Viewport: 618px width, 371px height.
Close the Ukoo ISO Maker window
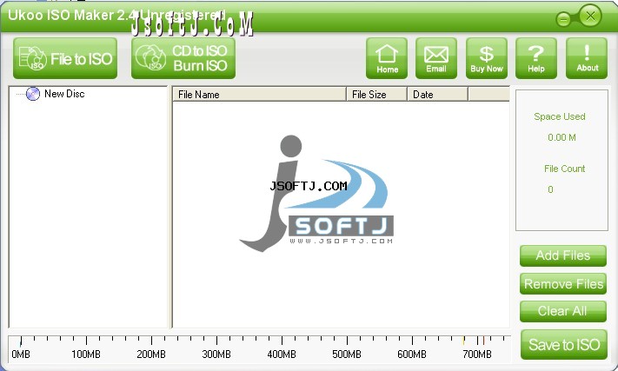pyautogui.click(x=590, y=17)
